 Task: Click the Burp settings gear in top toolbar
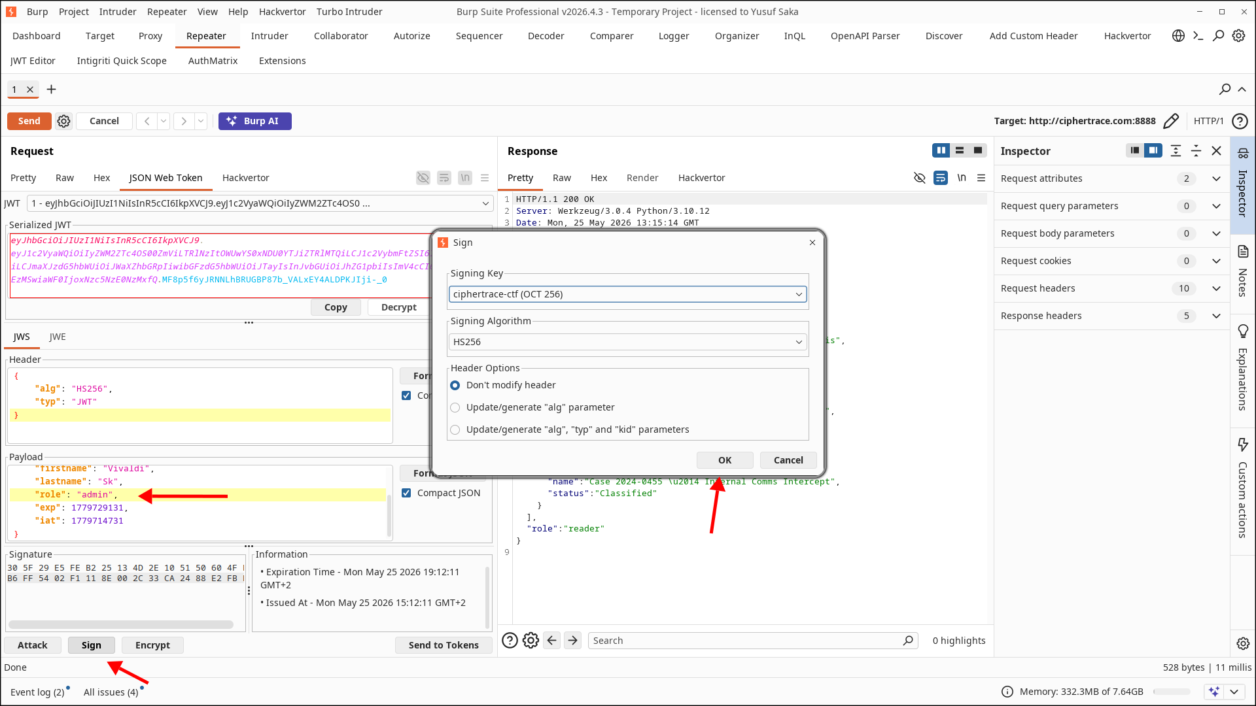tap(1238, 36)
